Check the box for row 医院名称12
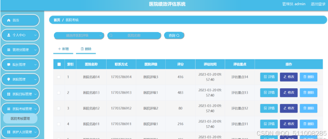The image size is (328, 139). point(59,108)
